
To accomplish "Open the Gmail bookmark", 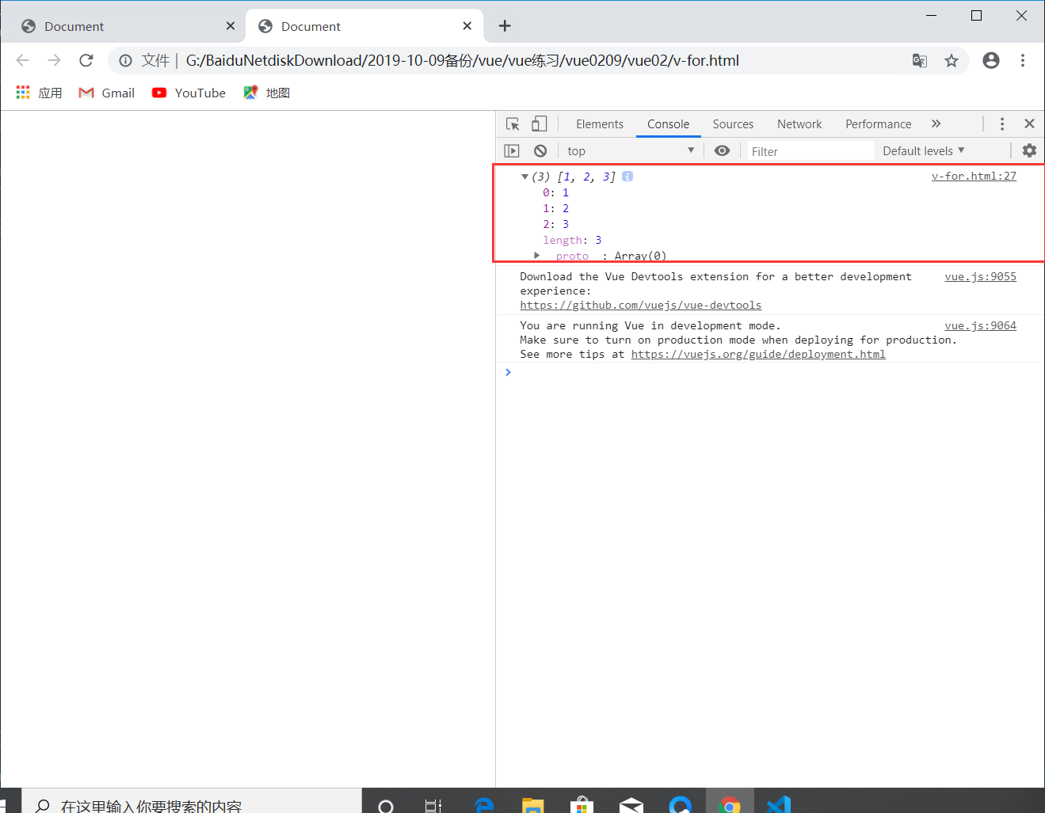I will [x=107, y=93].
